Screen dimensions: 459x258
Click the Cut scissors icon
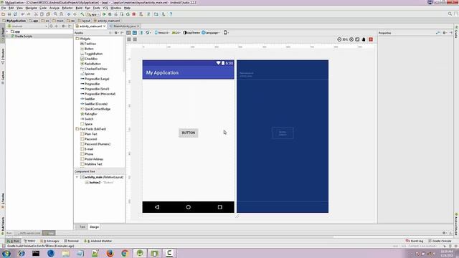point(36,14)
